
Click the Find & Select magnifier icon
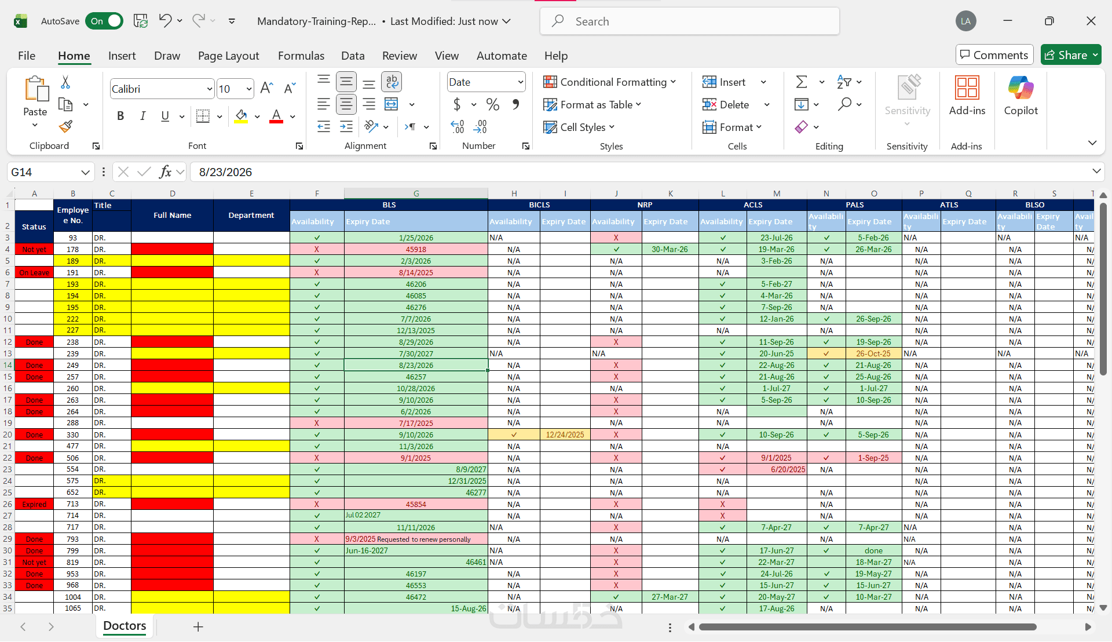[x=845, y=104]
